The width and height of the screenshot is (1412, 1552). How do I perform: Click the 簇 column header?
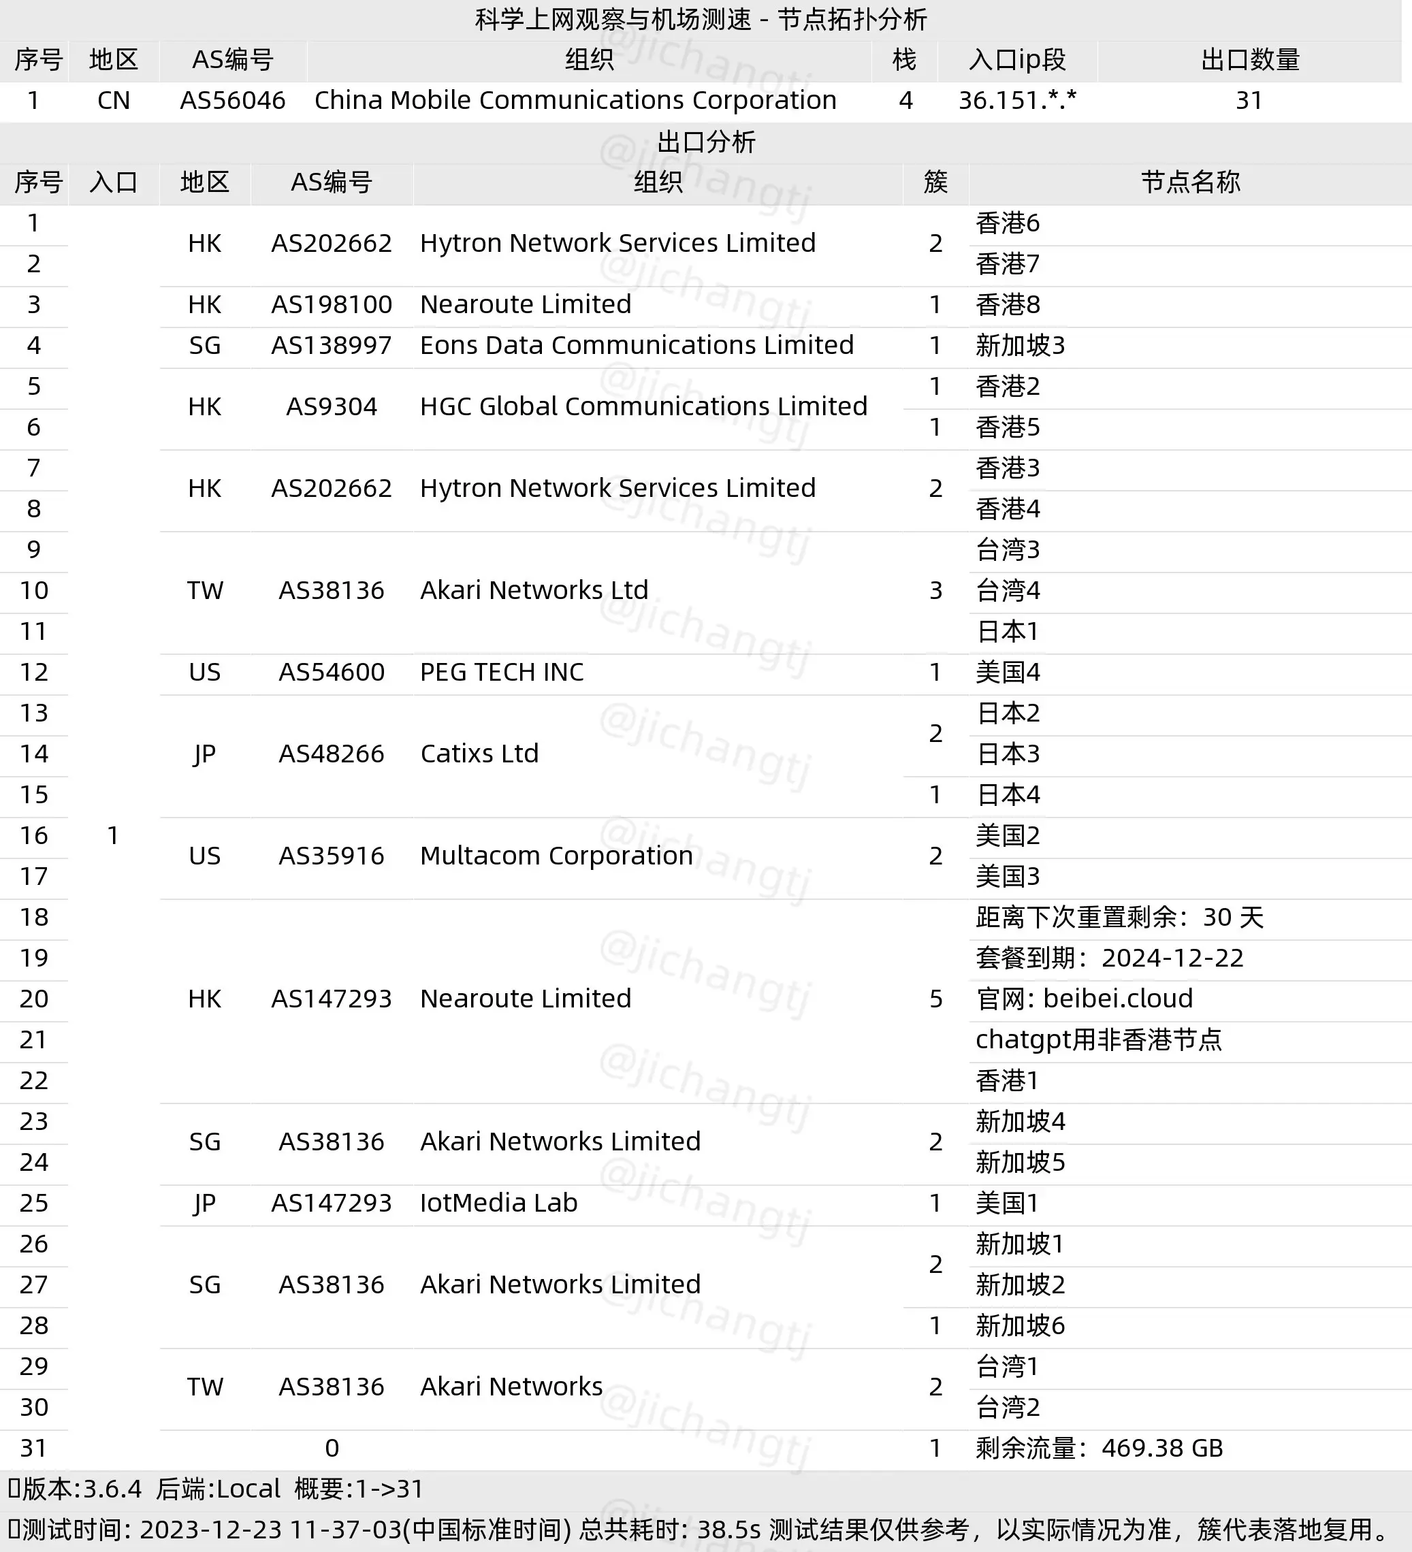pyautogui.click(x=935, y=182)
